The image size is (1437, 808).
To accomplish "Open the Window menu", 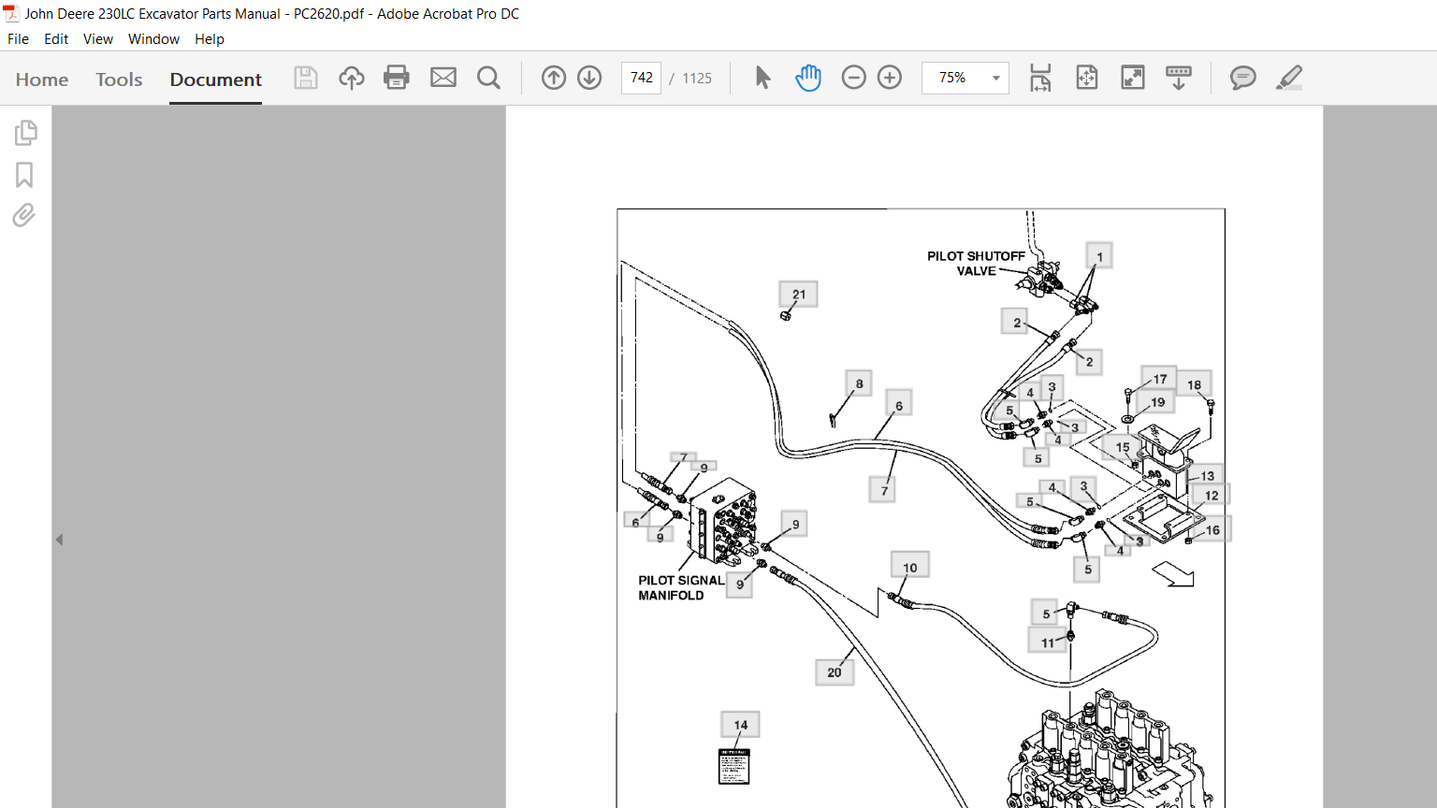I will (x=153, y=39).
